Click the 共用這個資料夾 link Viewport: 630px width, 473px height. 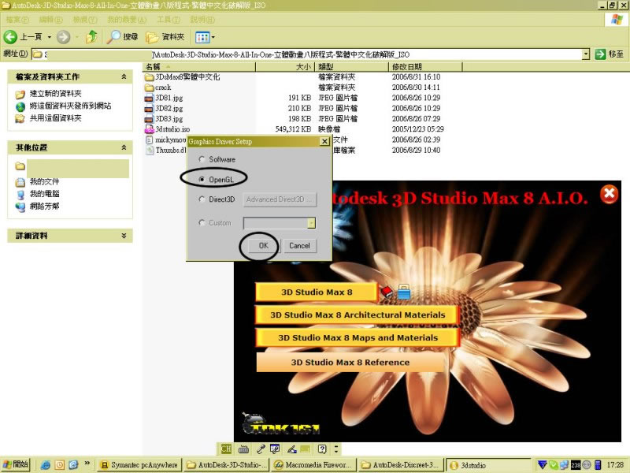click(55, 118)
